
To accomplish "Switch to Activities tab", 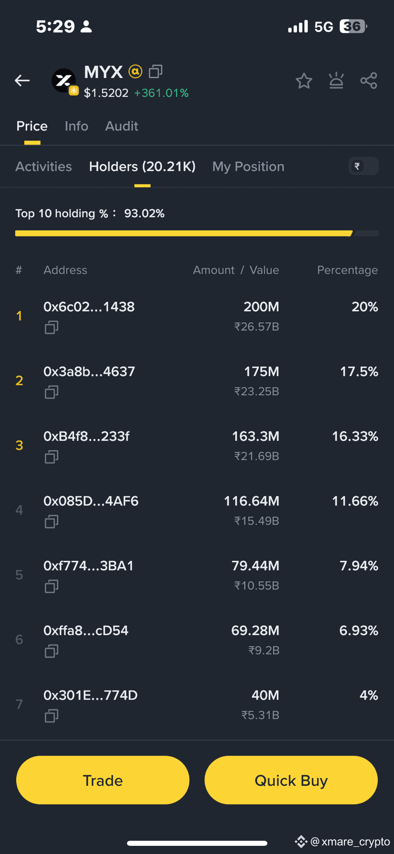I will pyautogui.click(x=44, y=166).
